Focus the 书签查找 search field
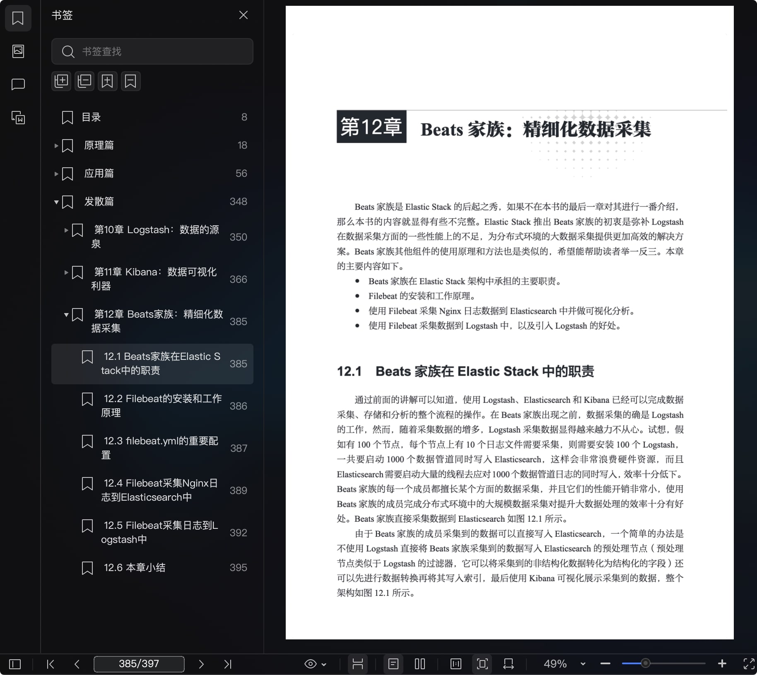 pyautogui.click(x=152, y=51)
